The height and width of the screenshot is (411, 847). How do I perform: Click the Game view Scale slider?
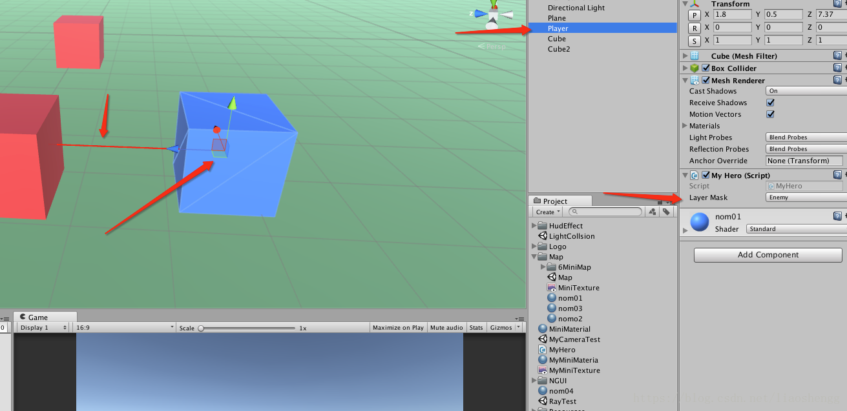point(247,328)
